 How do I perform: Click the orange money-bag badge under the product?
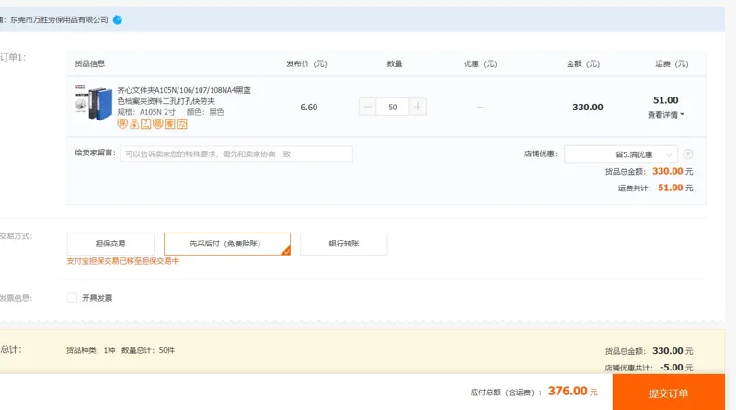pos(134,124)
